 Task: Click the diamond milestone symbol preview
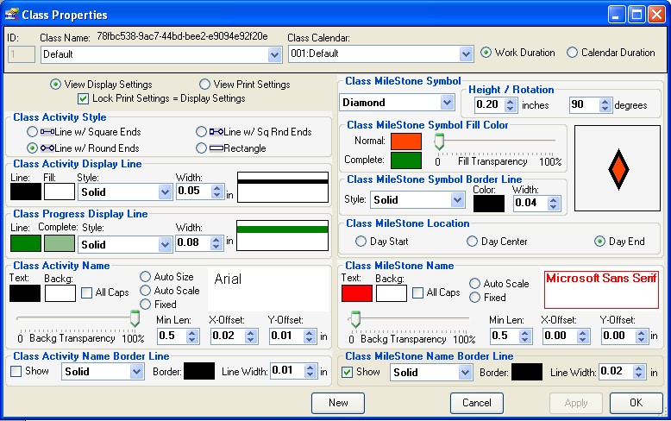pos(616,168)
